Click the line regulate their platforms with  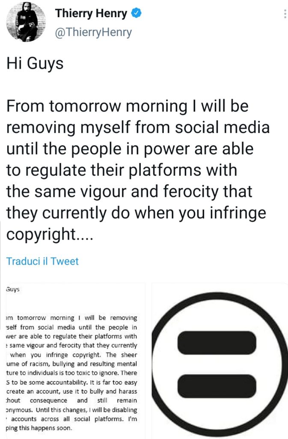tap(121, 170)
